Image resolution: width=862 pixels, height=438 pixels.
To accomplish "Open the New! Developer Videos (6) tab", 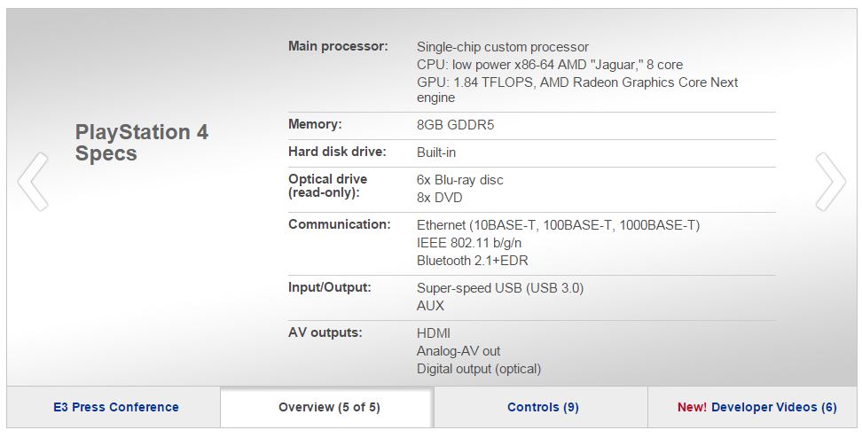I will [756, 407].
